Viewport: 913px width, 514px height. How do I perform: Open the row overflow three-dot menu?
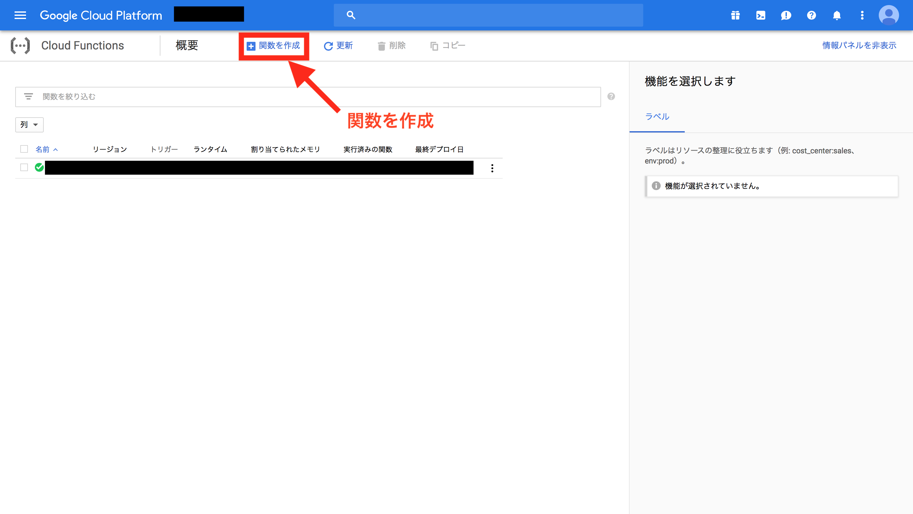[492, 169]
